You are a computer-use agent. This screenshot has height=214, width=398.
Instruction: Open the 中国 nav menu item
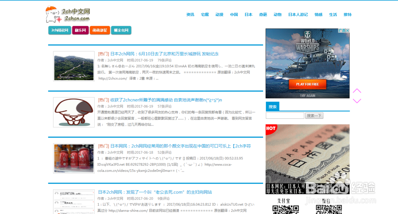[x=234, y=14]
